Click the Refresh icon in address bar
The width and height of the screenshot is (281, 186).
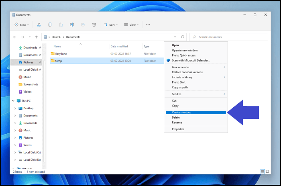(183, 37)
